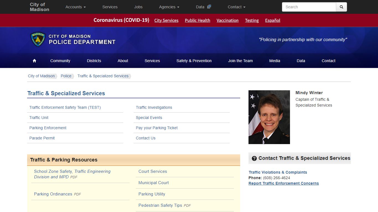The width and height of the screenshot is (378, 212).
Task: Open the Court Services link
Action: pyautogui.click(x=153, y=171)
